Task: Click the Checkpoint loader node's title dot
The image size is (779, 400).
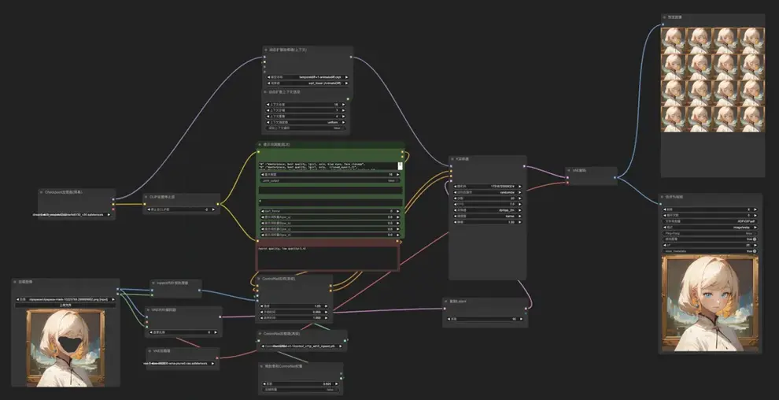Action: (42, 192)
